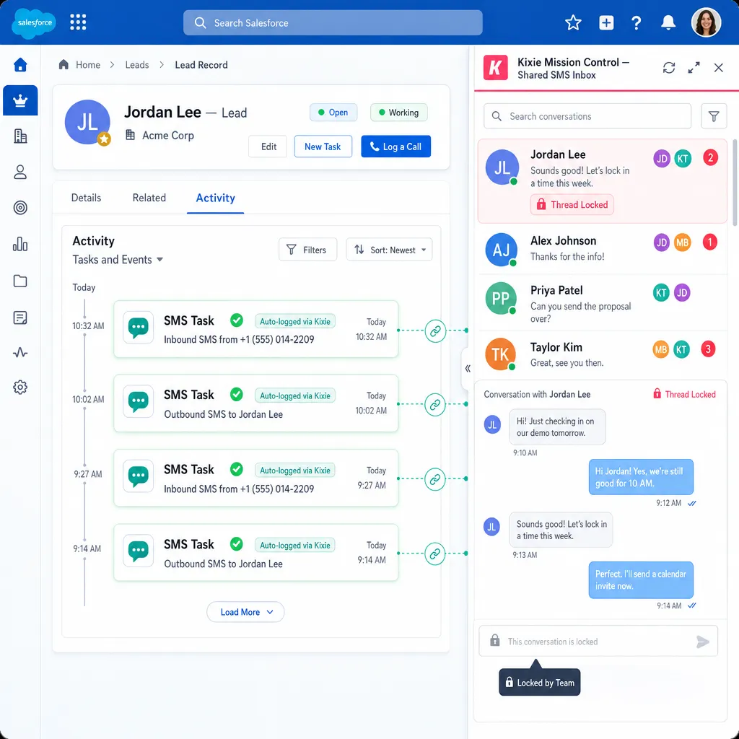Go to Home in left sidebar
The image size is (739, 739).
coord(20,64)
